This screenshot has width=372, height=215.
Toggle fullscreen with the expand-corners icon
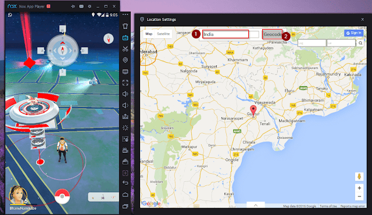pos(126,83)
